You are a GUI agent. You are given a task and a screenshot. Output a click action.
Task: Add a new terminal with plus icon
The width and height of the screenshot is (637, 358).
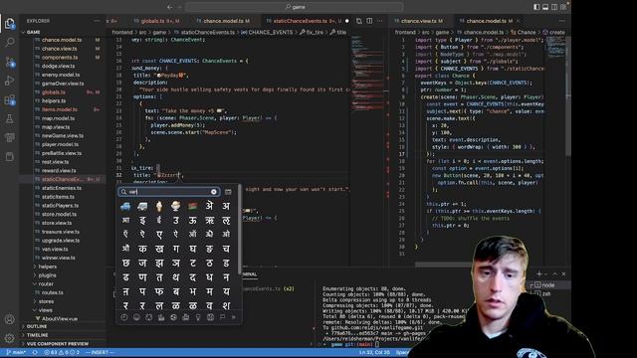pyautogui.click(x=539, y=274)
